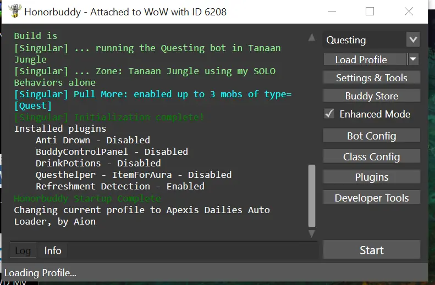Image resolution: width=435 pixels, height=285 pixels.
Task: Toggle the Enhanced Mode checkbox
Action: (329, 114)
